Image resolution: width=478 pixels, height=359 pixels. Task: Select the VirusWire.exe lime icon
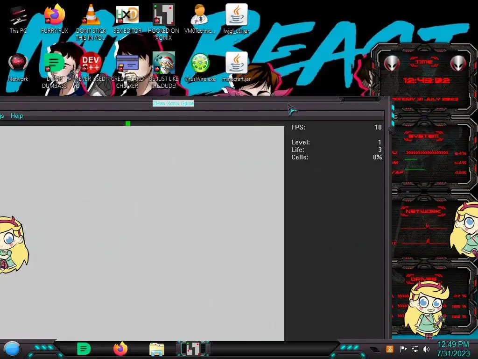(200, 67)
